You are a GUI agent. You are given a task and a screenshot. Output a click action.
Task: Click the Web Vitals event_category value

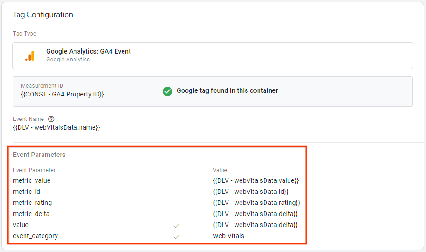[228, 236]
